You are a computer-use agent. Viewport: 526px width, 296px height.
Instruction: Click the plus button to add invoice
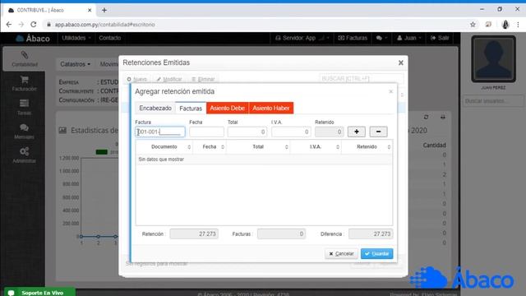[x=356, y=132]
